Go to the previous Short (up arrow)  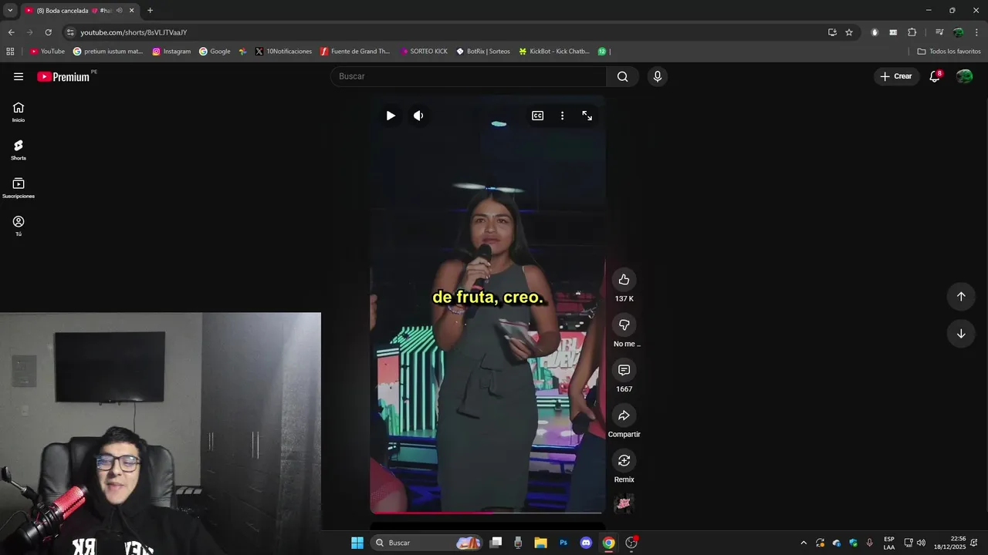tap(961, 297)
